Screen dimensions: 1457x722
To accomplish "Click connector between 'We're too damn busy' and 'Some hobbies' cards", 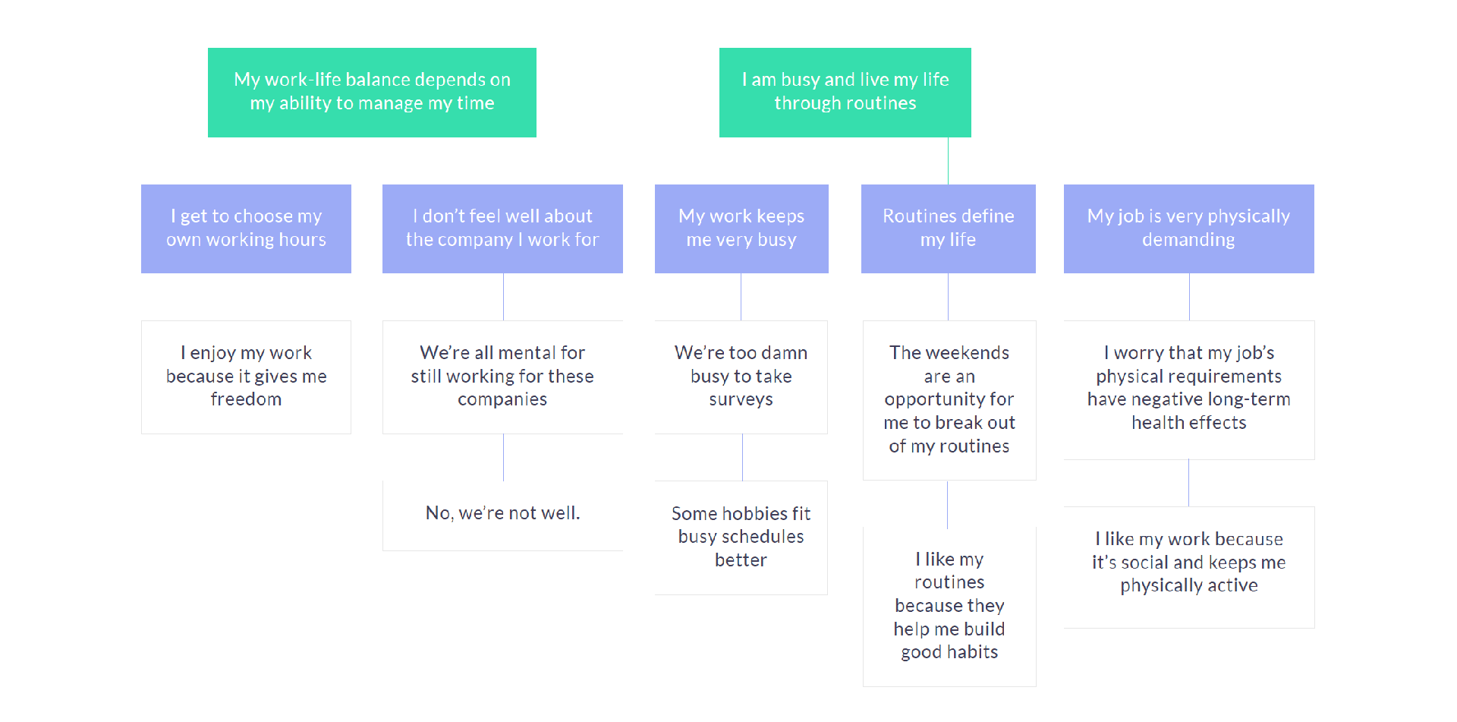I will coord(742,457).
